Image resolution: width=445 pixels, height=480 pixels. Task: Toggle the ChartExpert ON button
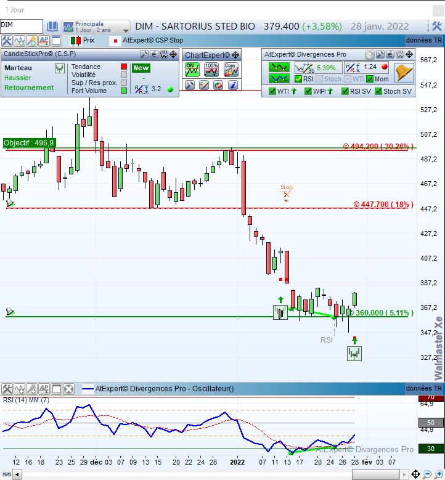point(192,70)
